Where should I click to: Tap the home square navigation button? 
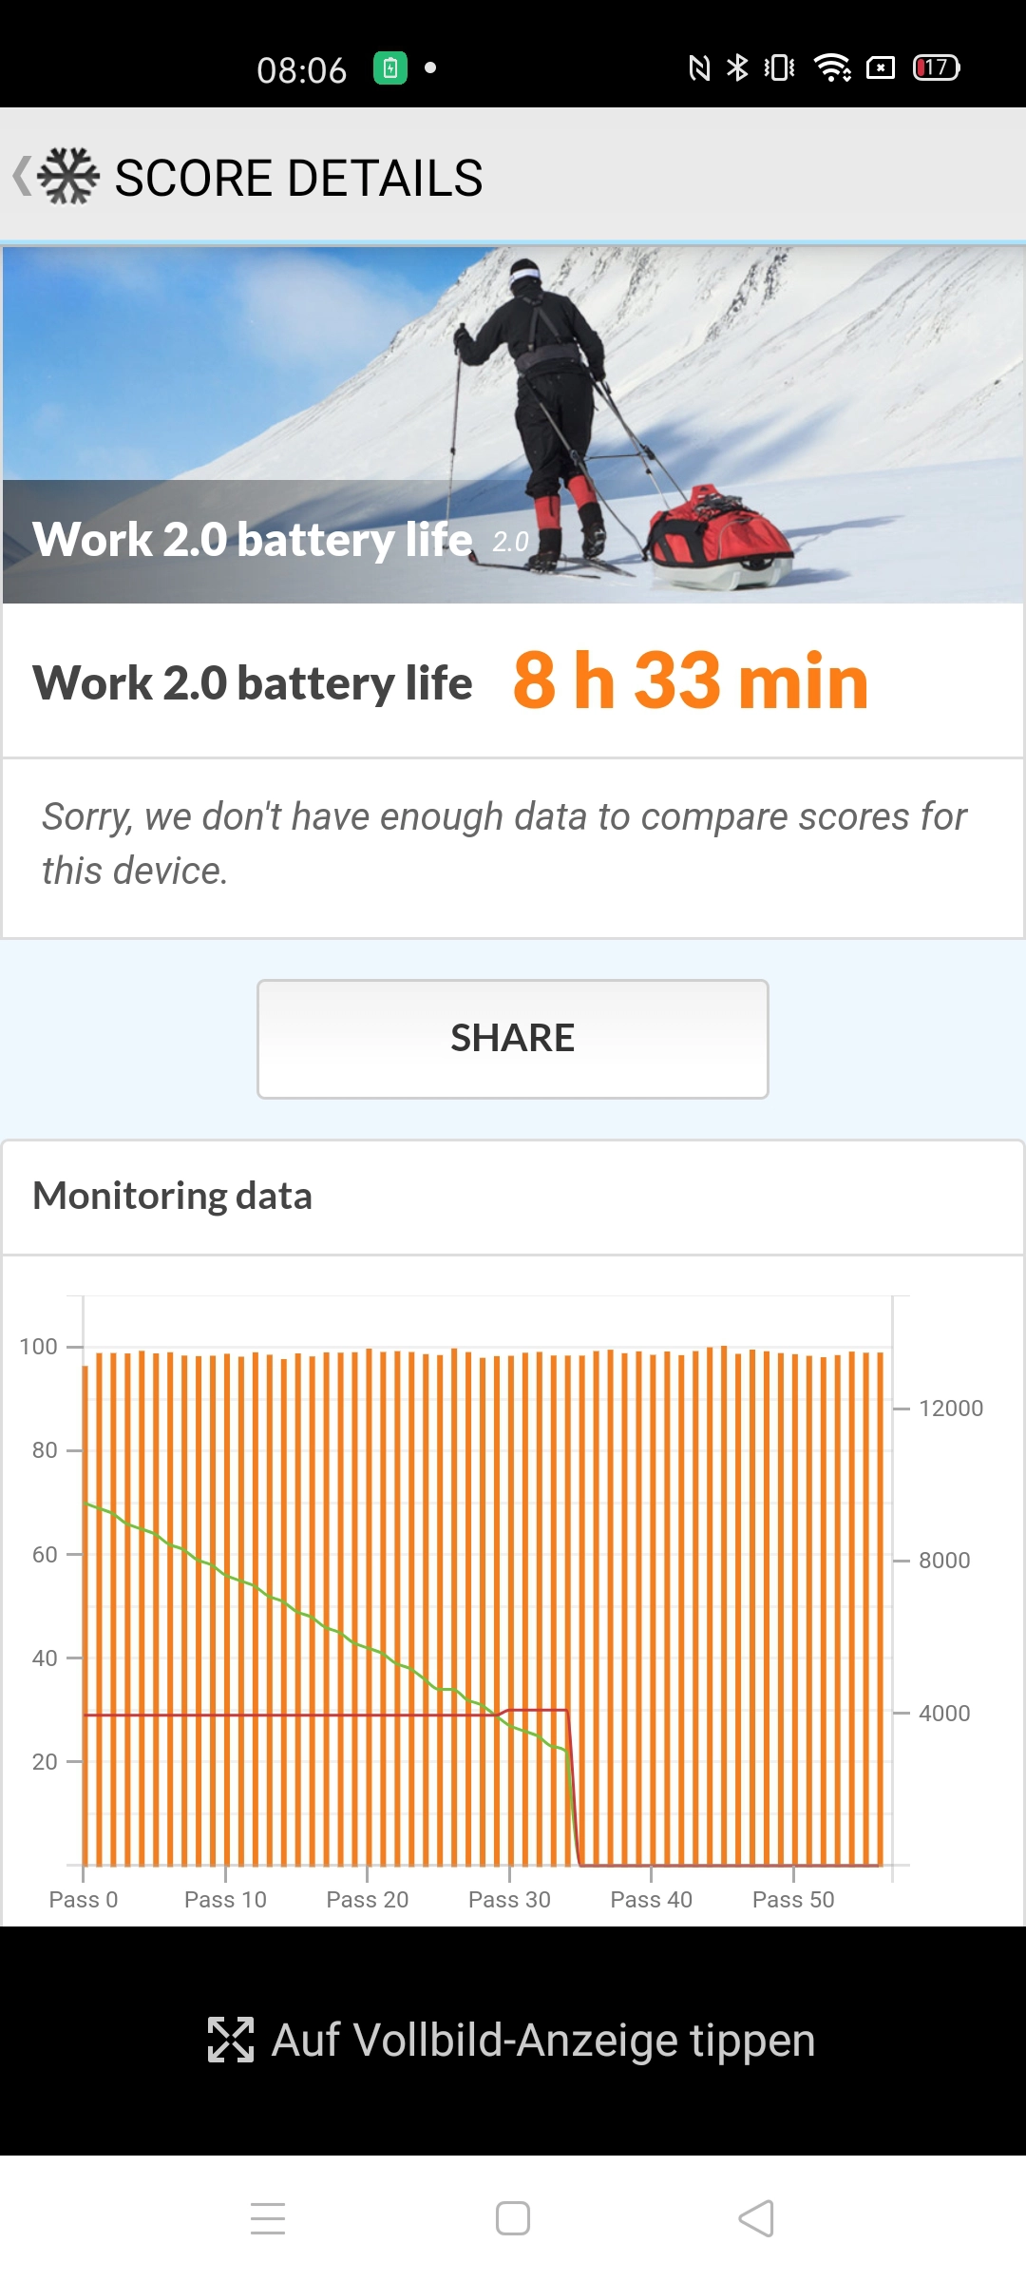(x=513, y=2218)
